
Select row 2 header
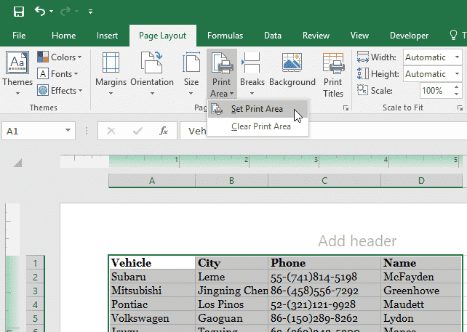click(x=35, y=277)
